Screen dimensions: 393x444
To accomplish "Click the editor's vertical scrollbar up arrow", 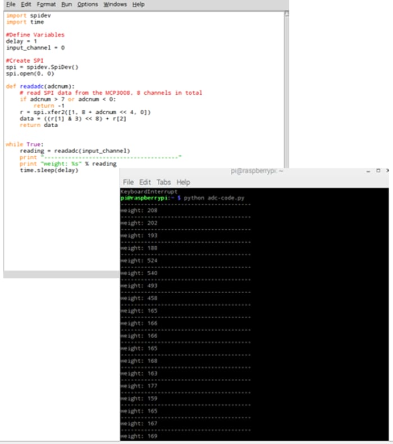I will pos(287,13).
